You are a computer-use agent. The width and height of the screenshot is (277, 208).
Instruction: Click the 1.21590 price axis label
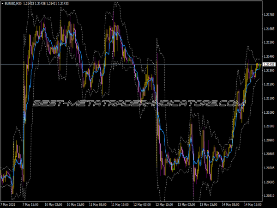point(269,42)
